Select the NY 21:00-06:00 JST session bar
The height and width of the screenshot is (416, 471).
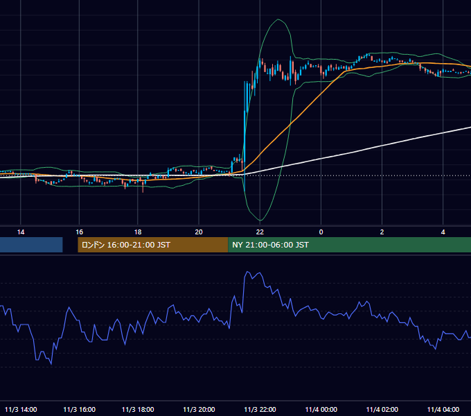349,245
